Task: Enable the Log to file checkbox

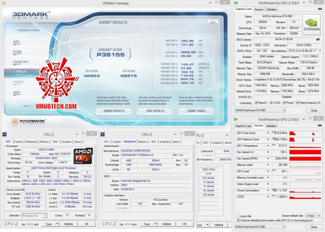Action: click(238, 216)
